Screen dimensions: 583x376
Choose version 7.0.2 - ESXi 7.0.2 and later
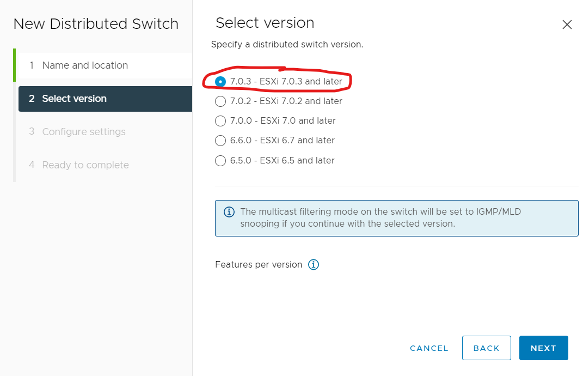point(220,101)
